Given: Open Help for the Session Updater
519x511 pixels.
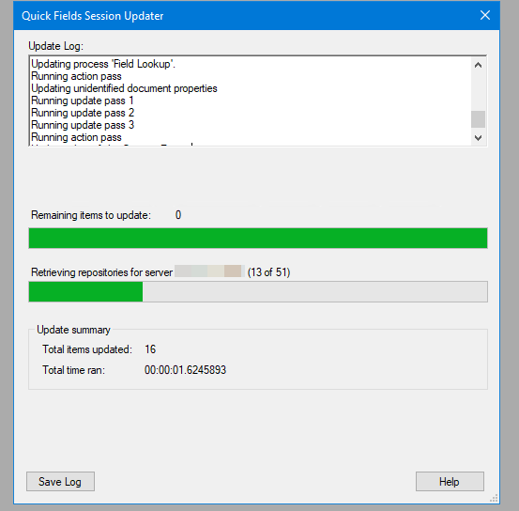Looking at the screenshot, I should [450, 481].
